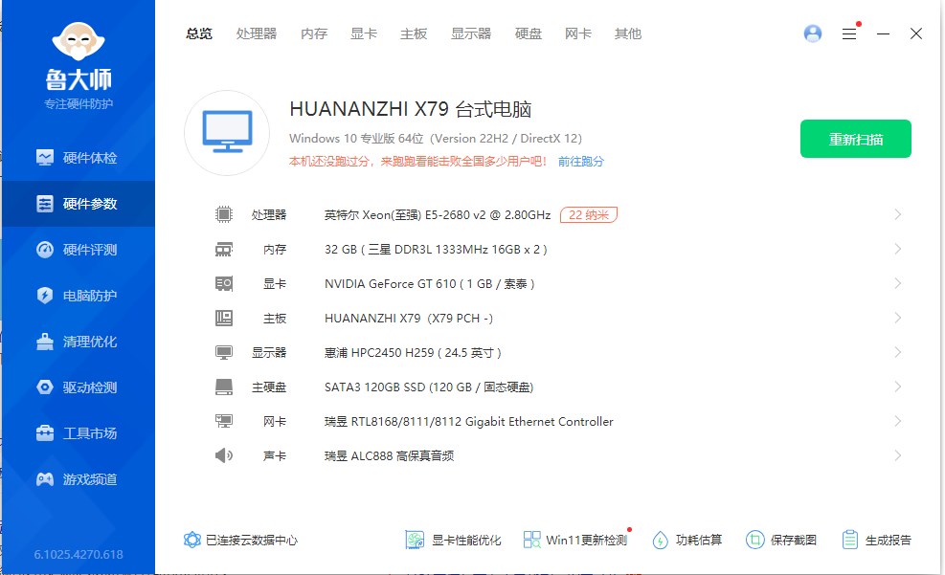
Task: Switch to the 显卡 tab
Action: tap(364, 33)
